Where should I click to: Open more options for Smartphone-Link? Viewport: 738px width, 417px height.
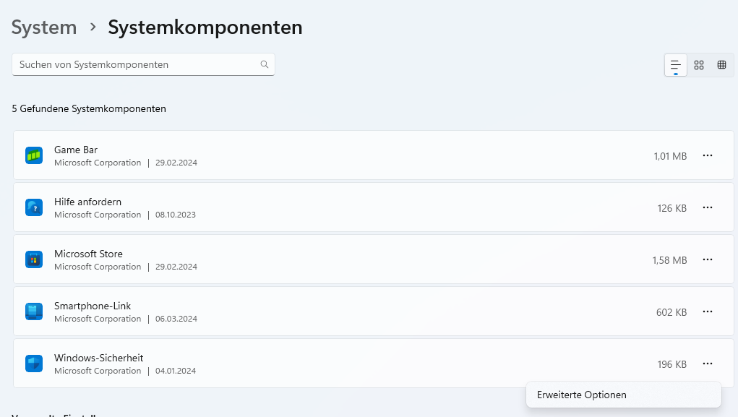coord(708,311)
